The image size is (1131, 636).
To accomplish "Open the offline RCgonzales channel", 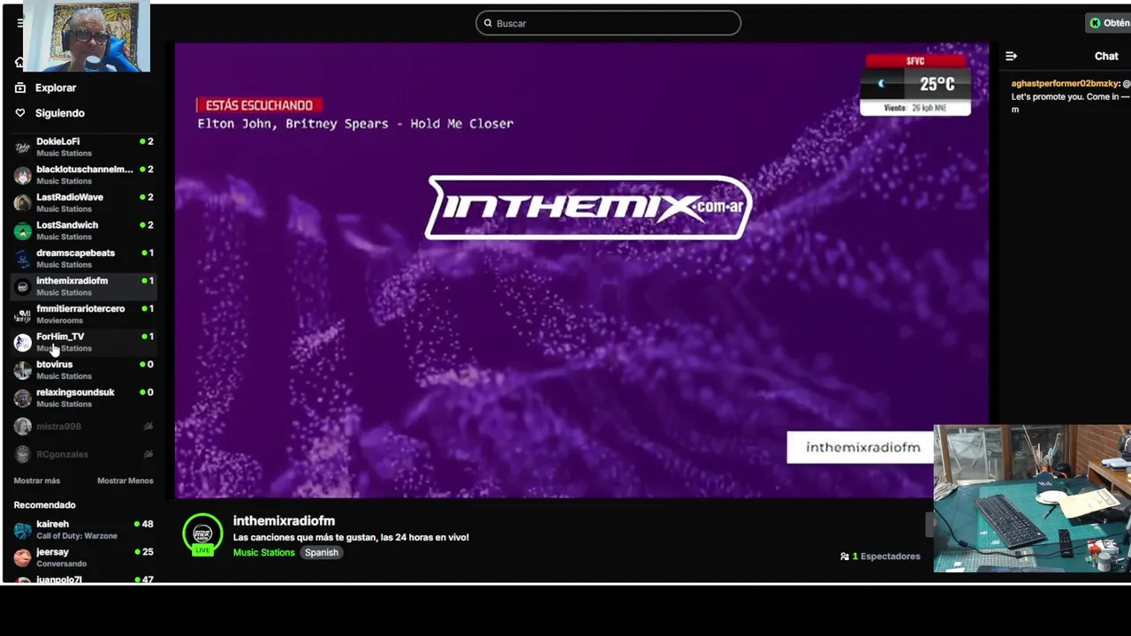I will click(x=84, y=454).
